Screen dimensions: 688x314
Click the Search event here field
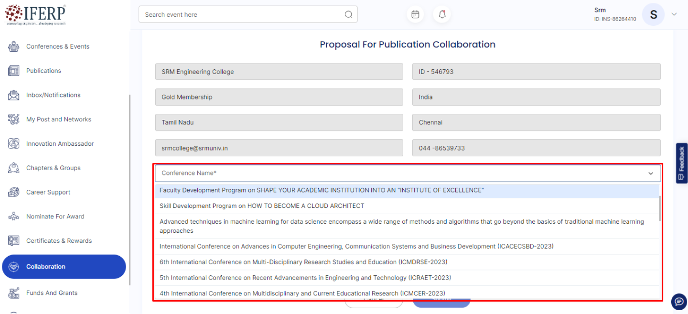241,14
